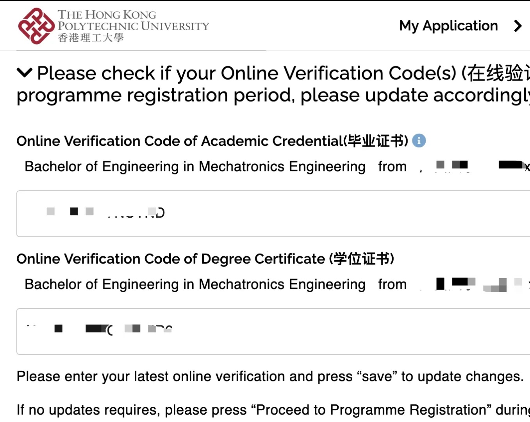This screenshot has height=422, width=530.
Task: Click the PolyU red knot logo emblem
Action: 36,26
